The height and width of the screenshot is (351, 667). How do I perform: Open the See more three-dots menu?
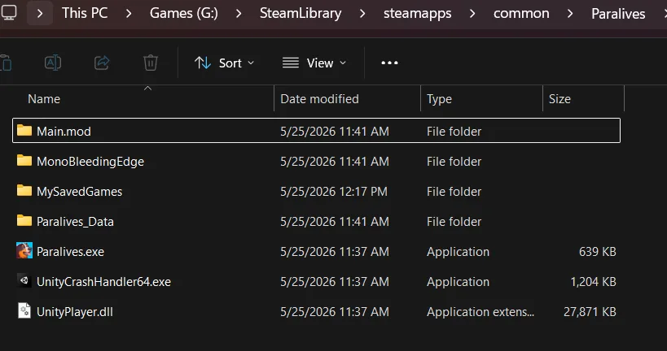pos(389,63)
